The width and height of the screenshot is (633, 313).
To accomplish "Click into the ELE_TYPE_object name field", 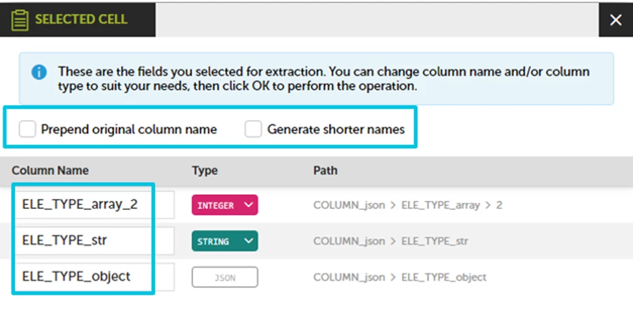I will click(x=93, y=277).
